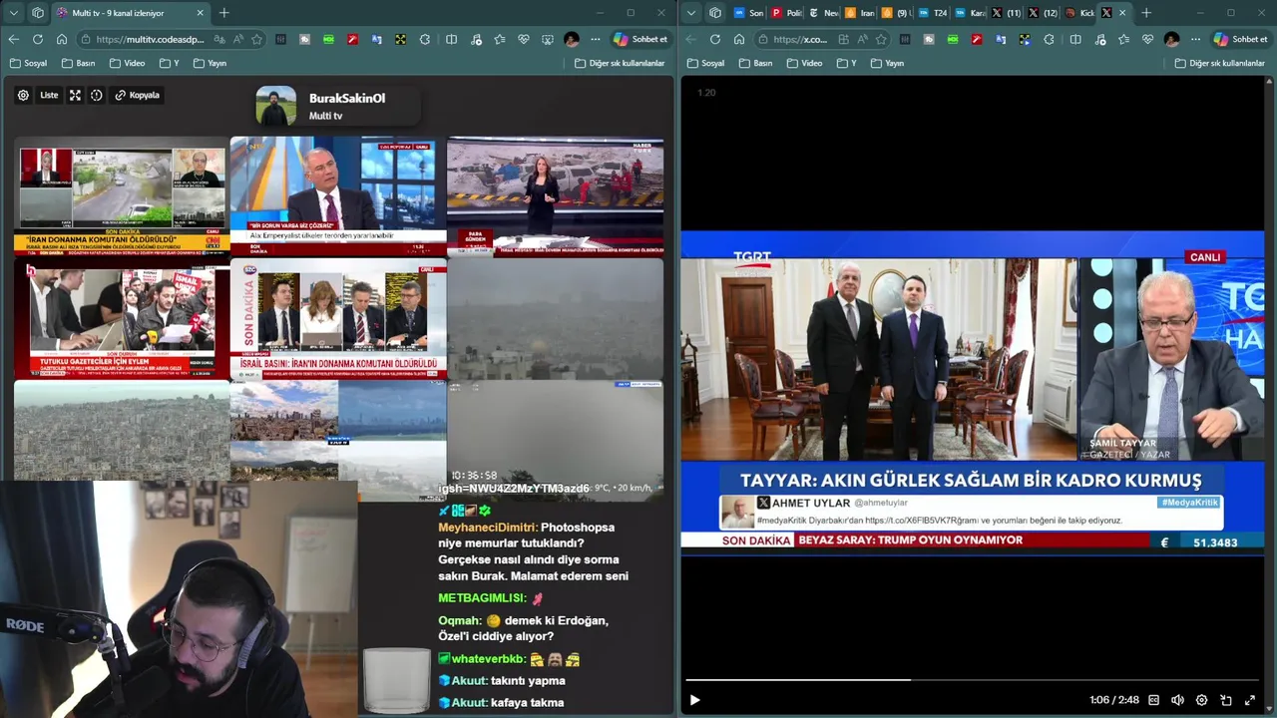Click translate icon in left address bar
This screenshot has height=718, width=1277.
pos(219,39)
